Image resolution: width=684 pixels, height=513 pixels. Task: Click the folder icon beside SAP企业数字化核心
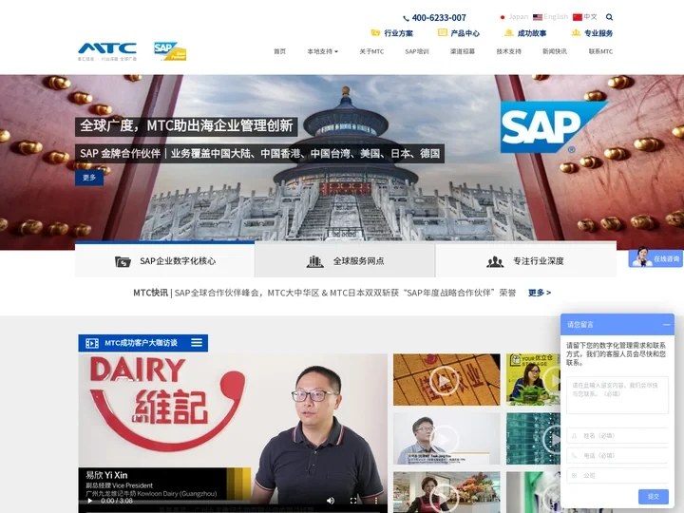tap(123, 262)
